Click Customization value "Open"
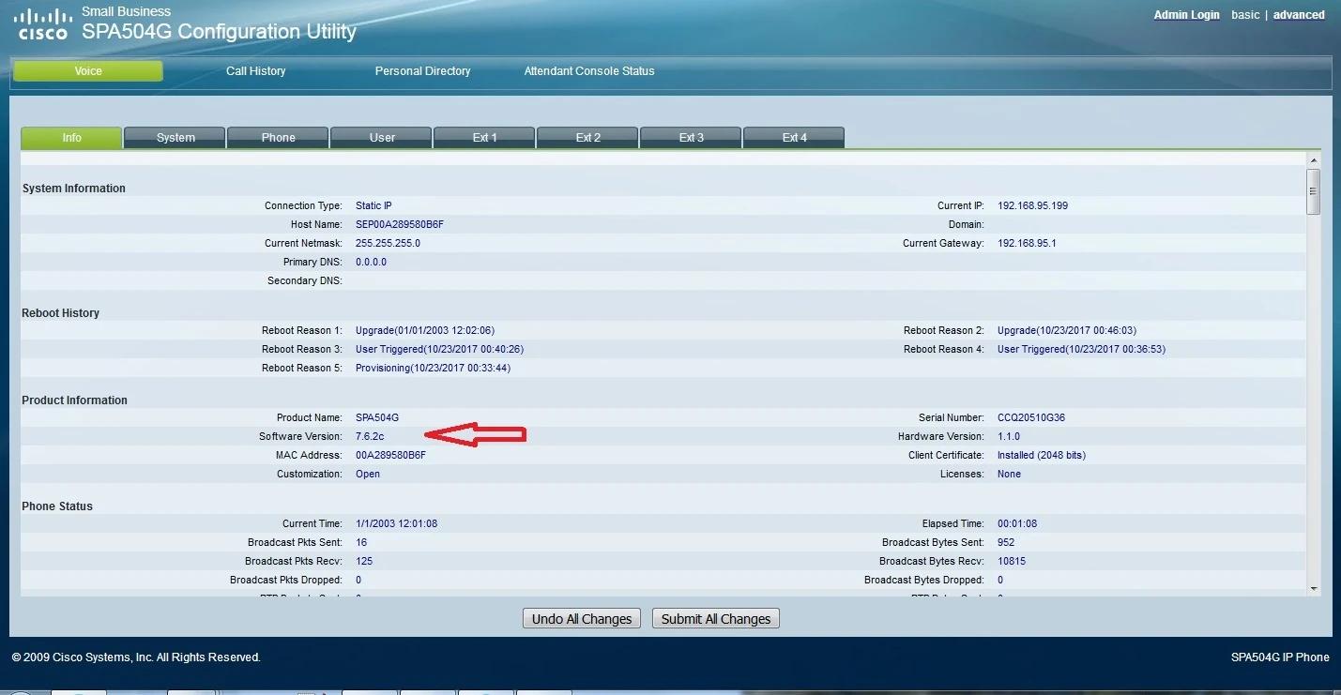 click(368, 474)
